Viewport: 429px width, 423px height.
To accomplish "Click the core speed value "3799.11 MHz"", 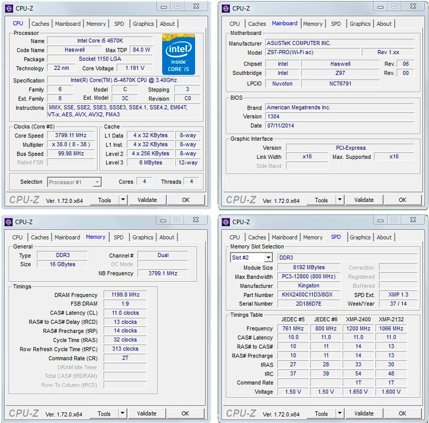I will click(x=71, y=135).
